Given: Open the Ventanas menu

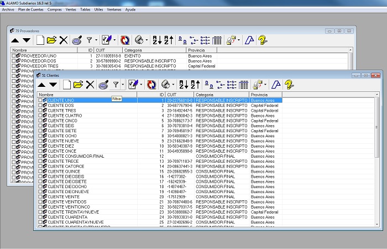Looking at the screenshot, I should point(114,9).
